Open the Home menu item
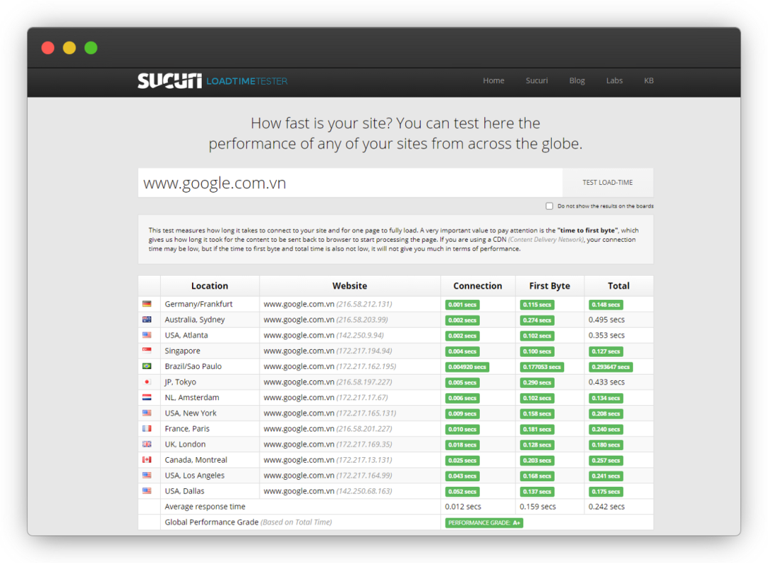Viewport: 768px width, 563px height. point(494,81)
